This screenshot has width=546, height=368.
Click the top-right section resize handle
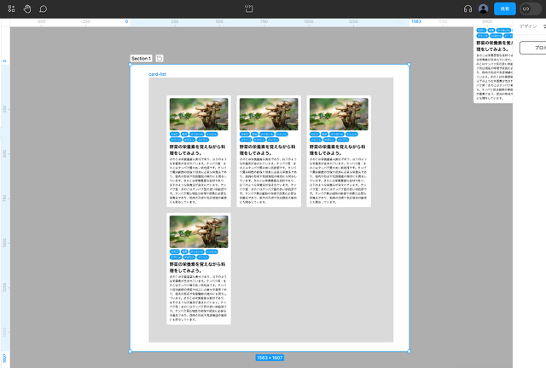coord(409,64)
